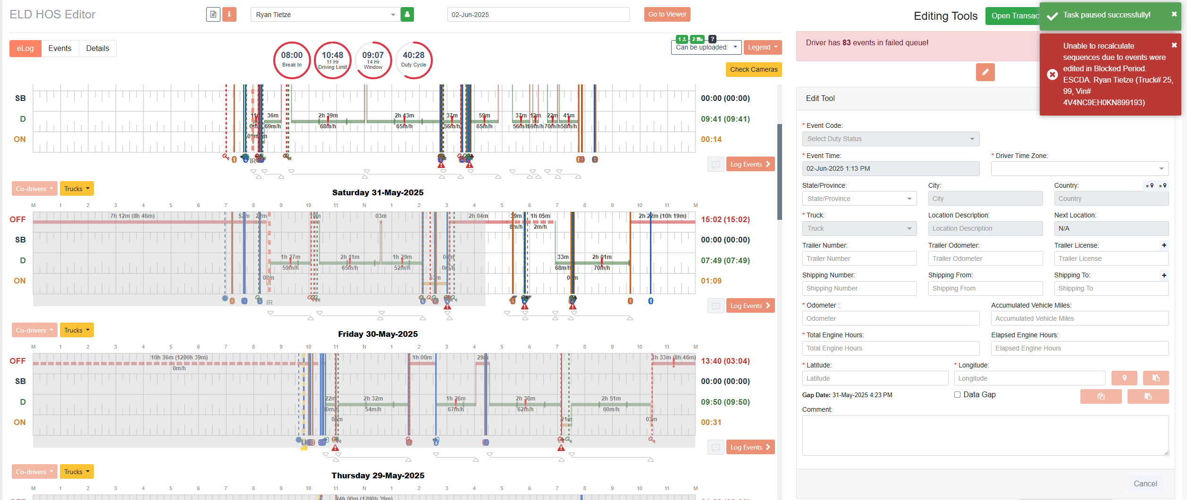Switch to the Events tab
1187x500 pixels.
60,49
